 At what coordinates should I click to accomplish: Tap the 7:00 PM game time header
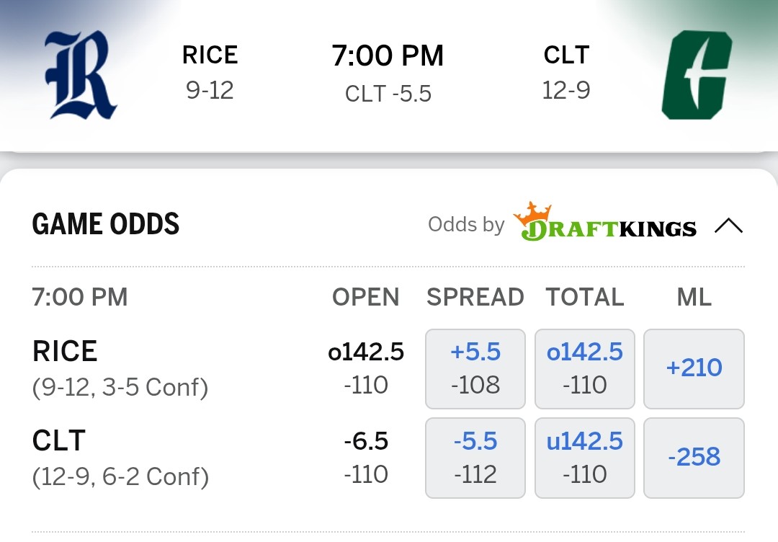pyautogui.click(x=388, y=56)
